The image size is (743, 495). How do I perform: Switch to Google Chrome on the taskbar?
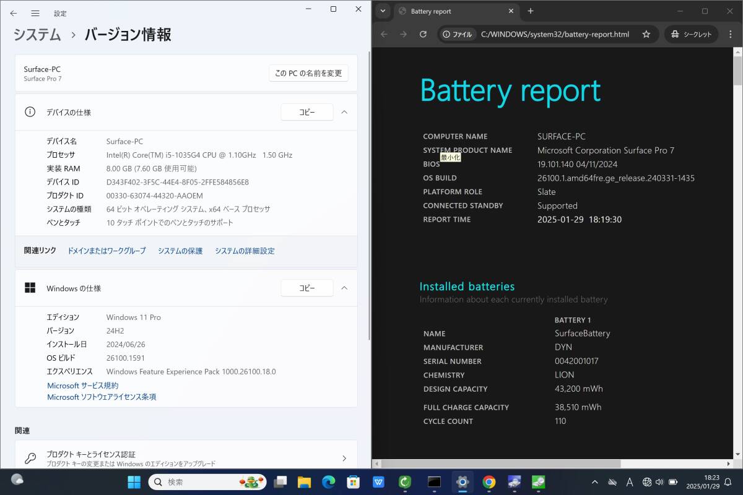point(489,482)
